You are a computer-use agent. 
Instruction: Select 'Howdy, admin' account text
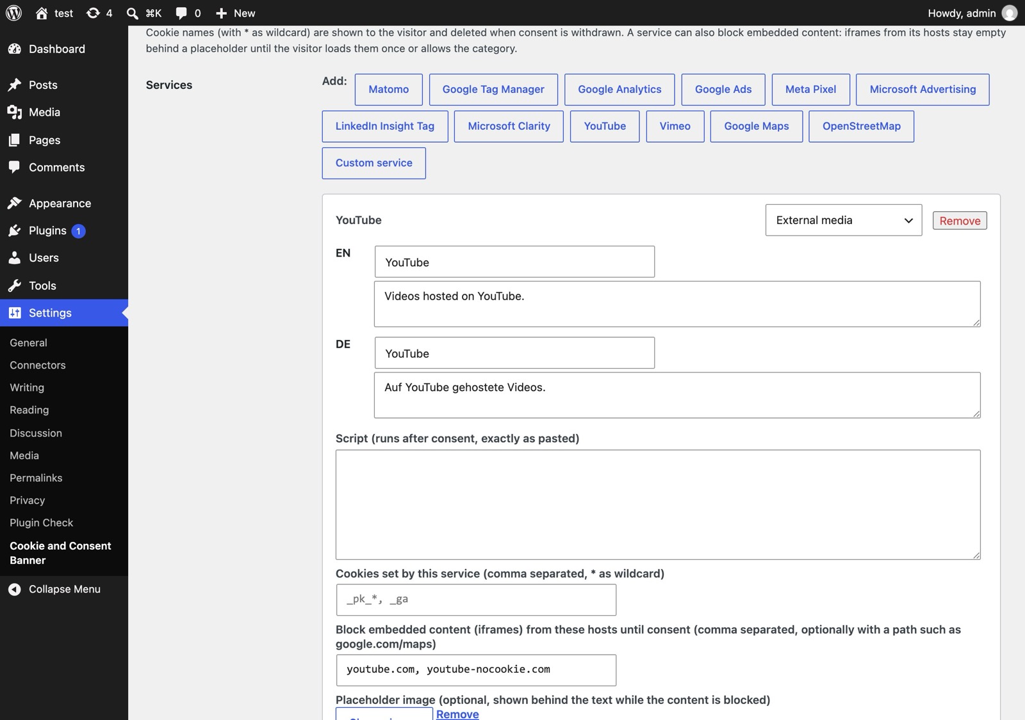[x=962, y=13]
